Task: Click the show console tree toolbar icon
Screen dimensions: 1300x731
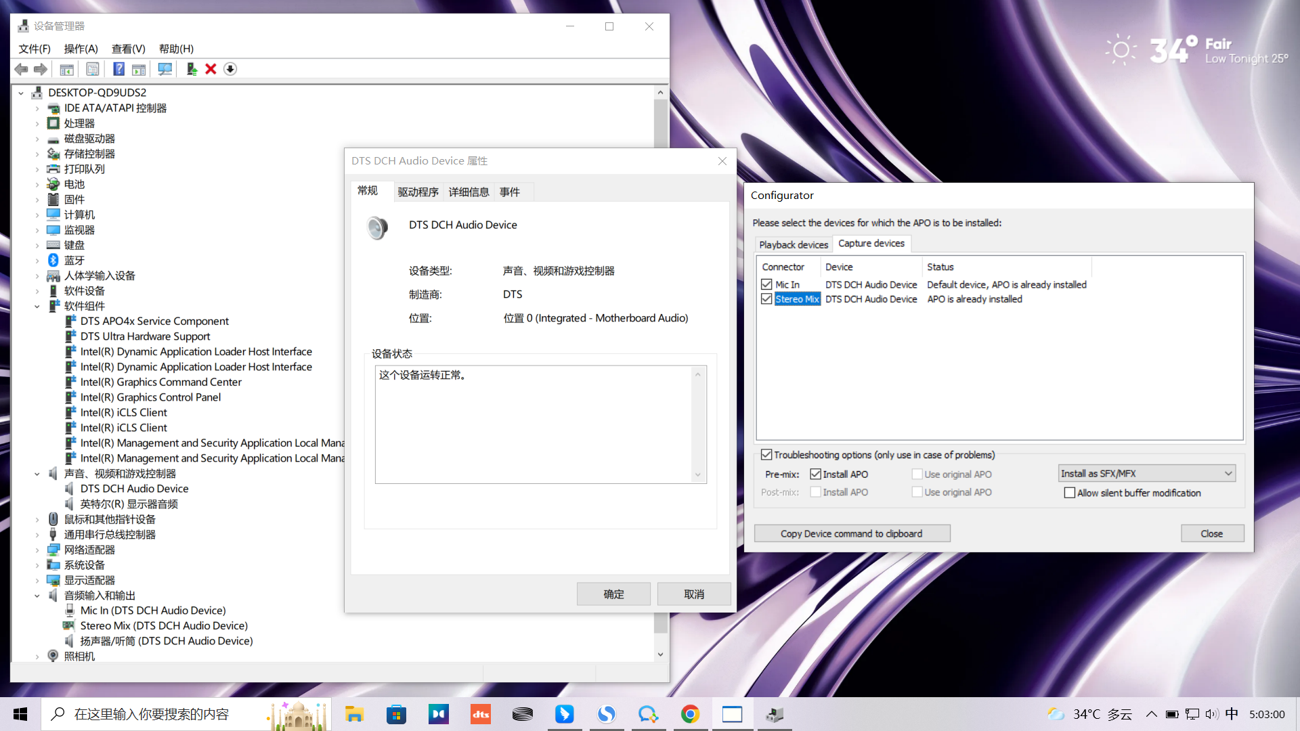Action: click(x=66, y=69)
